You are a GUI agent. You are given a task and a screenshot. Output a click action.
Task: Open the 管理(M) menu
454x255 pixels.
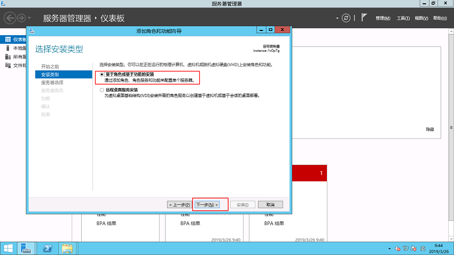[x=383, y=18]
